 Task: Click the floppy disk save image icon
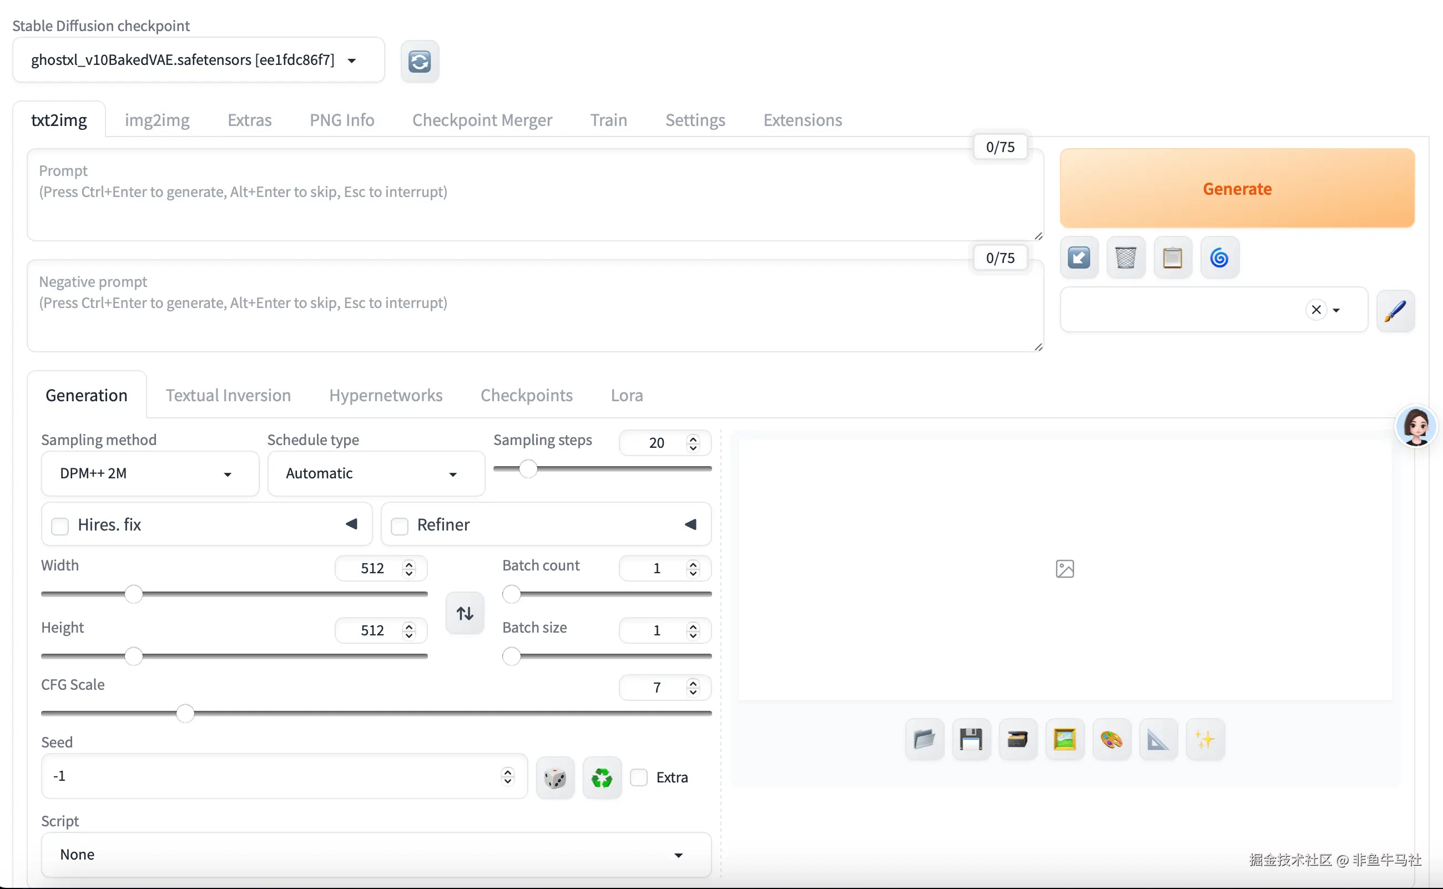tap(971, 739)
